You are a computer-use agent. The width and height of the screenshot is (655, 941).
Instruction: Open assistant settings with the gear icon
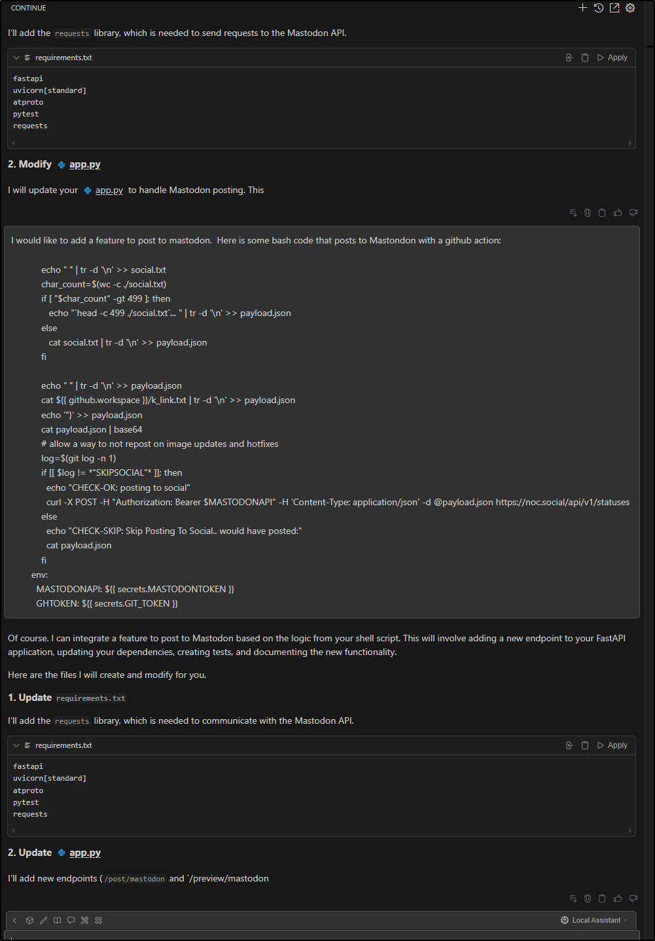tap(629, 8)
